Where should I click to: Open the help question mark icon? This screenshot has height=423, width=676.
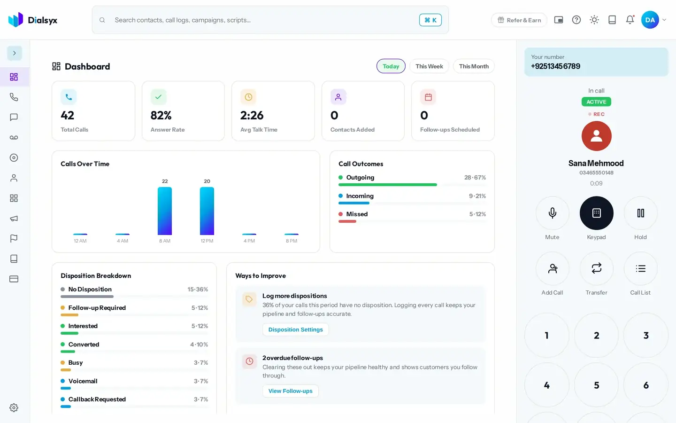pos(576,20)
